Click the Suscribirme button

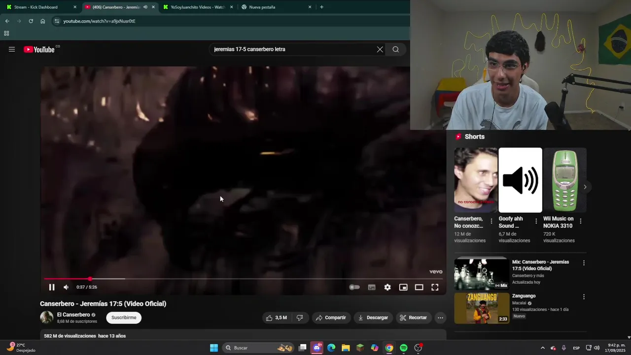(124, 318)
